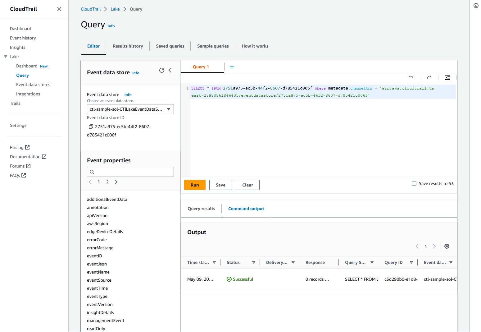
Task: Sort by the Query ID column
Action: click(x=411, y=262)
